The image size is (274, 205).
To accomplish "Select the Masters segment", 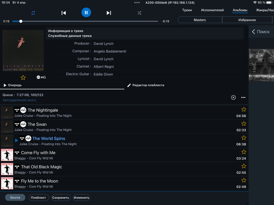I will [200, 20].
